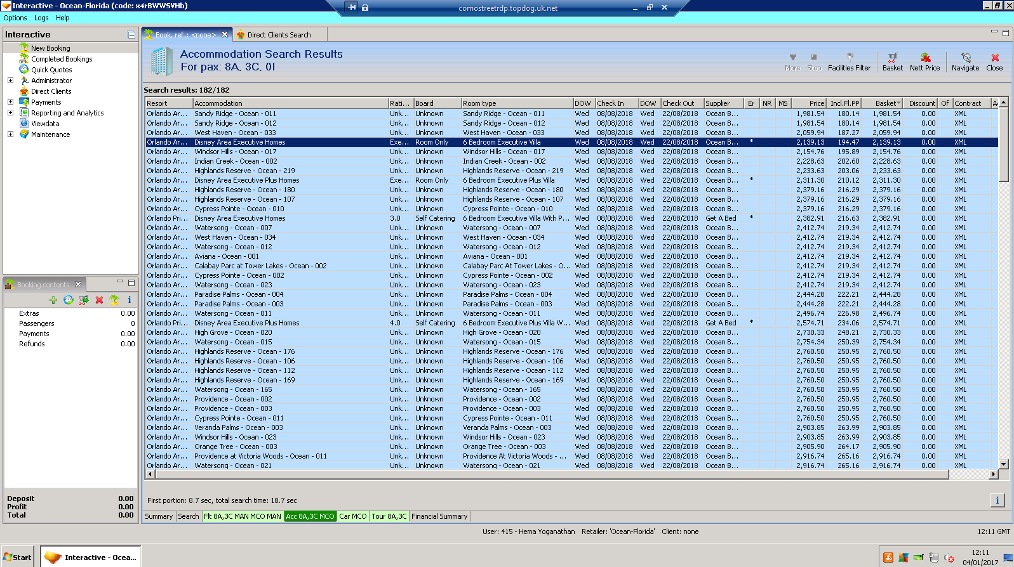This screenshot has width=1014, height=567.
Task: Select the Acc 8A,3C MCO tab
Action: pos(310,516)
